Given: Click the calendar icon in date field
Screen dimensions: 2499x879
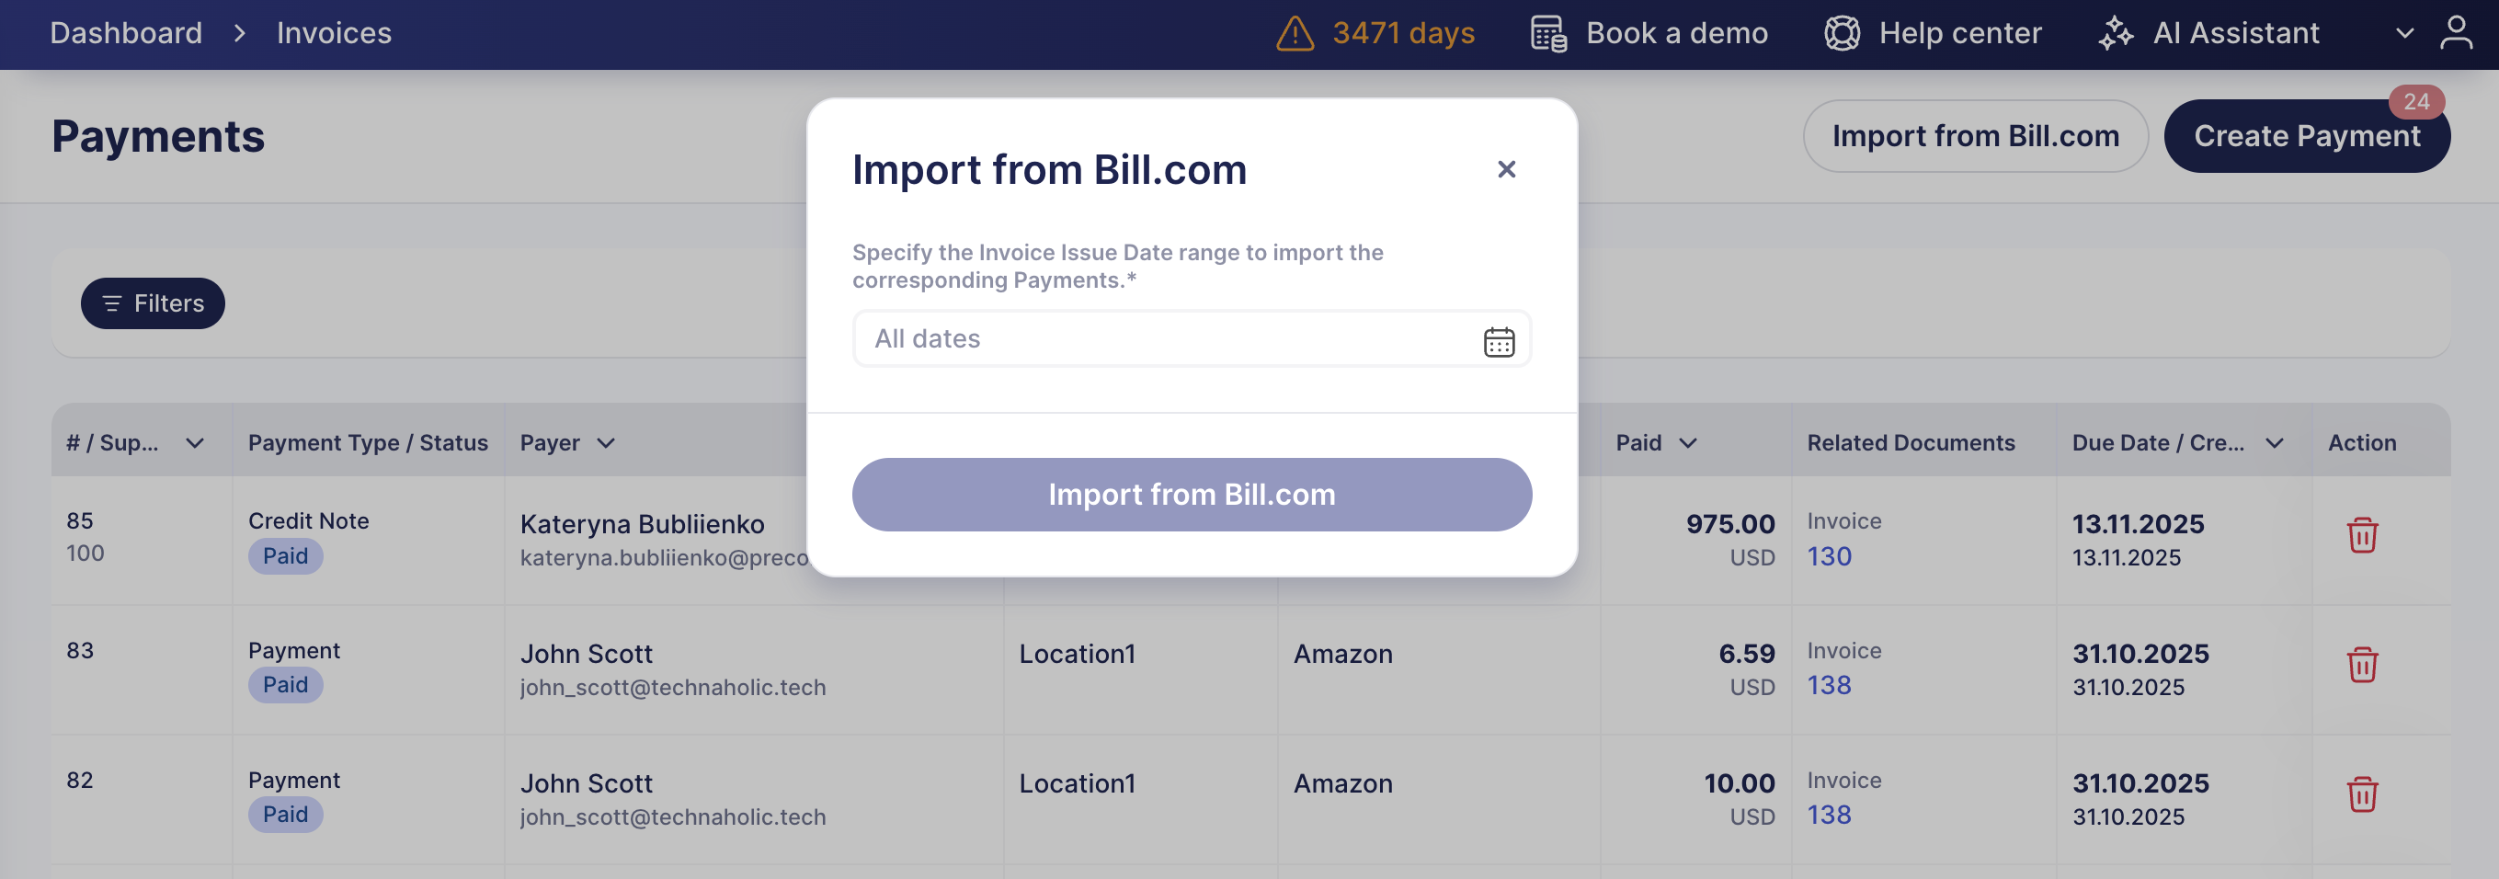Looking at the screenshot, I should [1498, 341].
